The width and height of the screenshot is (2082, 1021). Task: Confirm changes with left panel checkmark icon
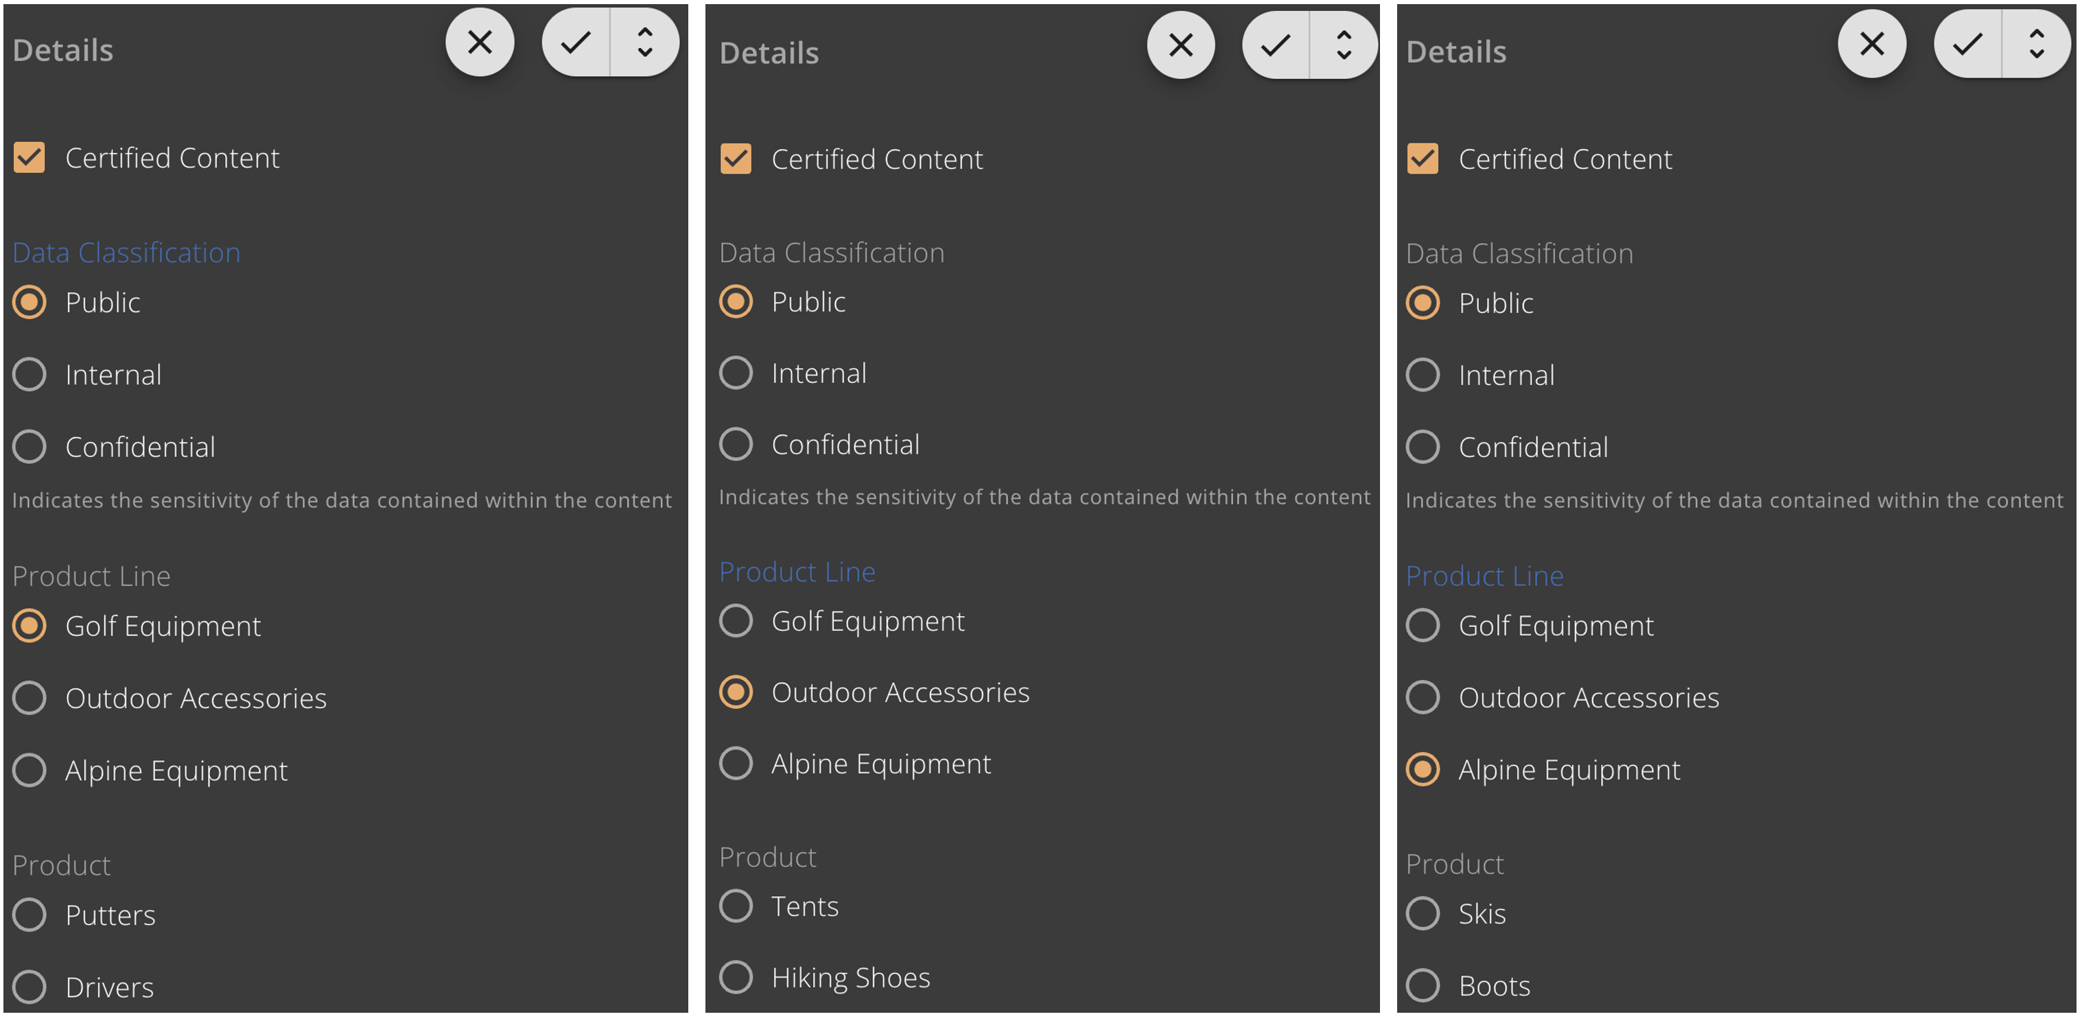(x=576, y=42)
